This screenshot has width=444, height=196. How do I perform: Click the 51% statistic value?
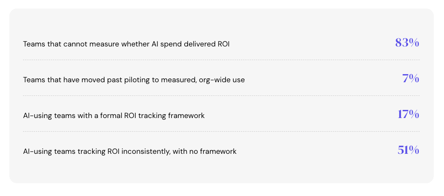(x=408, y=150)
